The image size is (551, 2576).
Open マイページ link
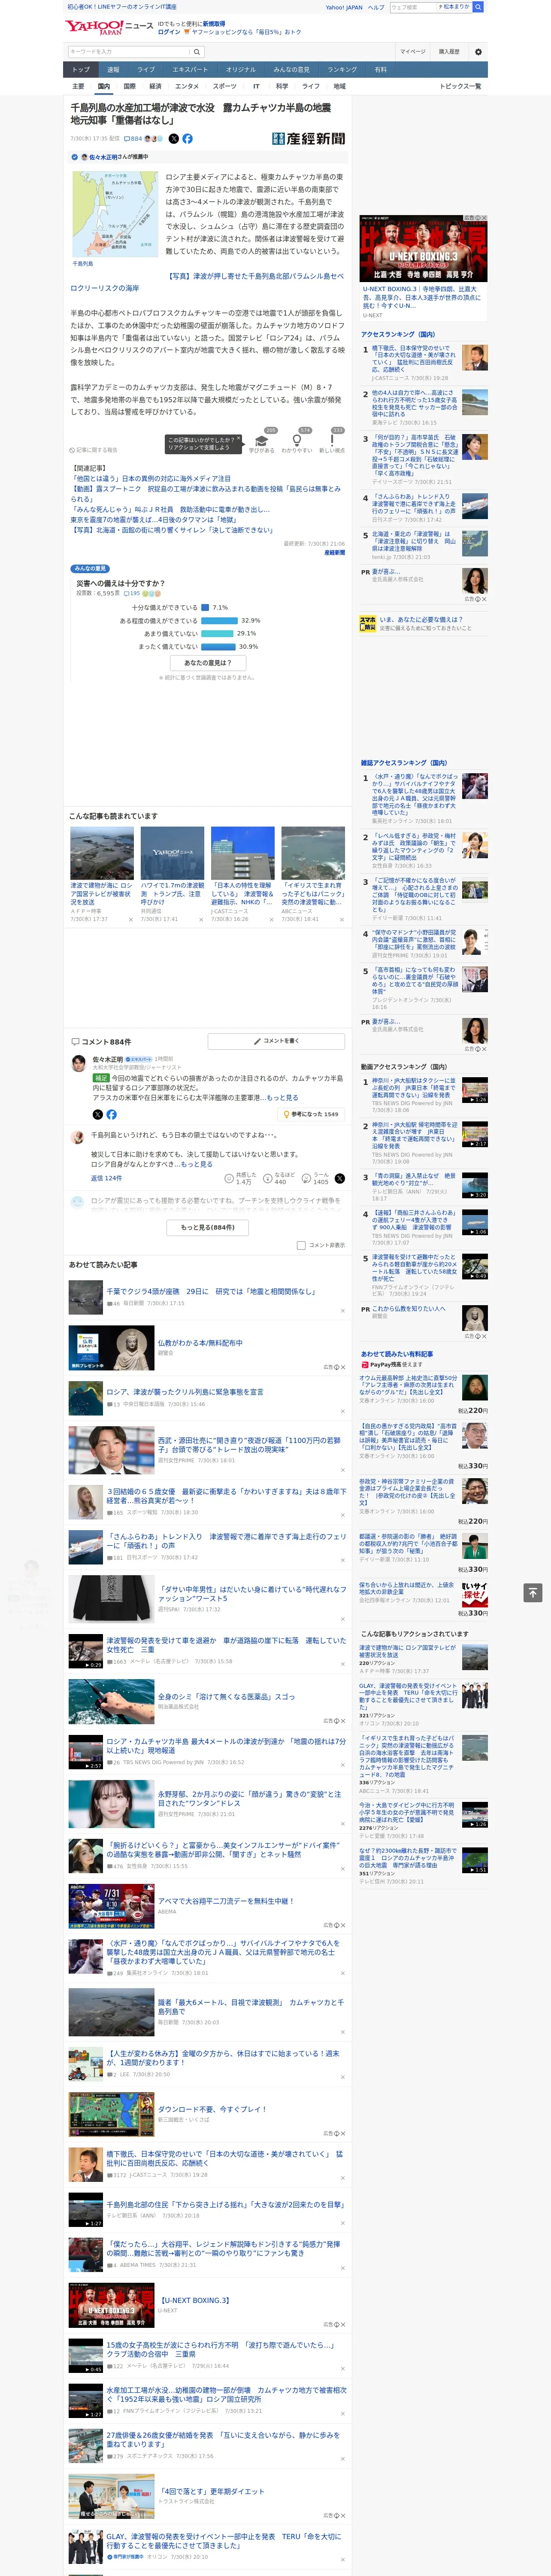point(413,52)
